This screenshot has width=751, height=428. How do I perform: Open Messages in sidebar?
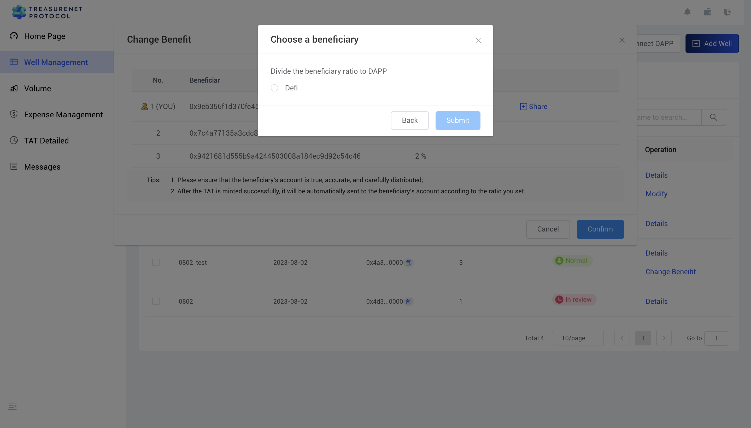42,167
